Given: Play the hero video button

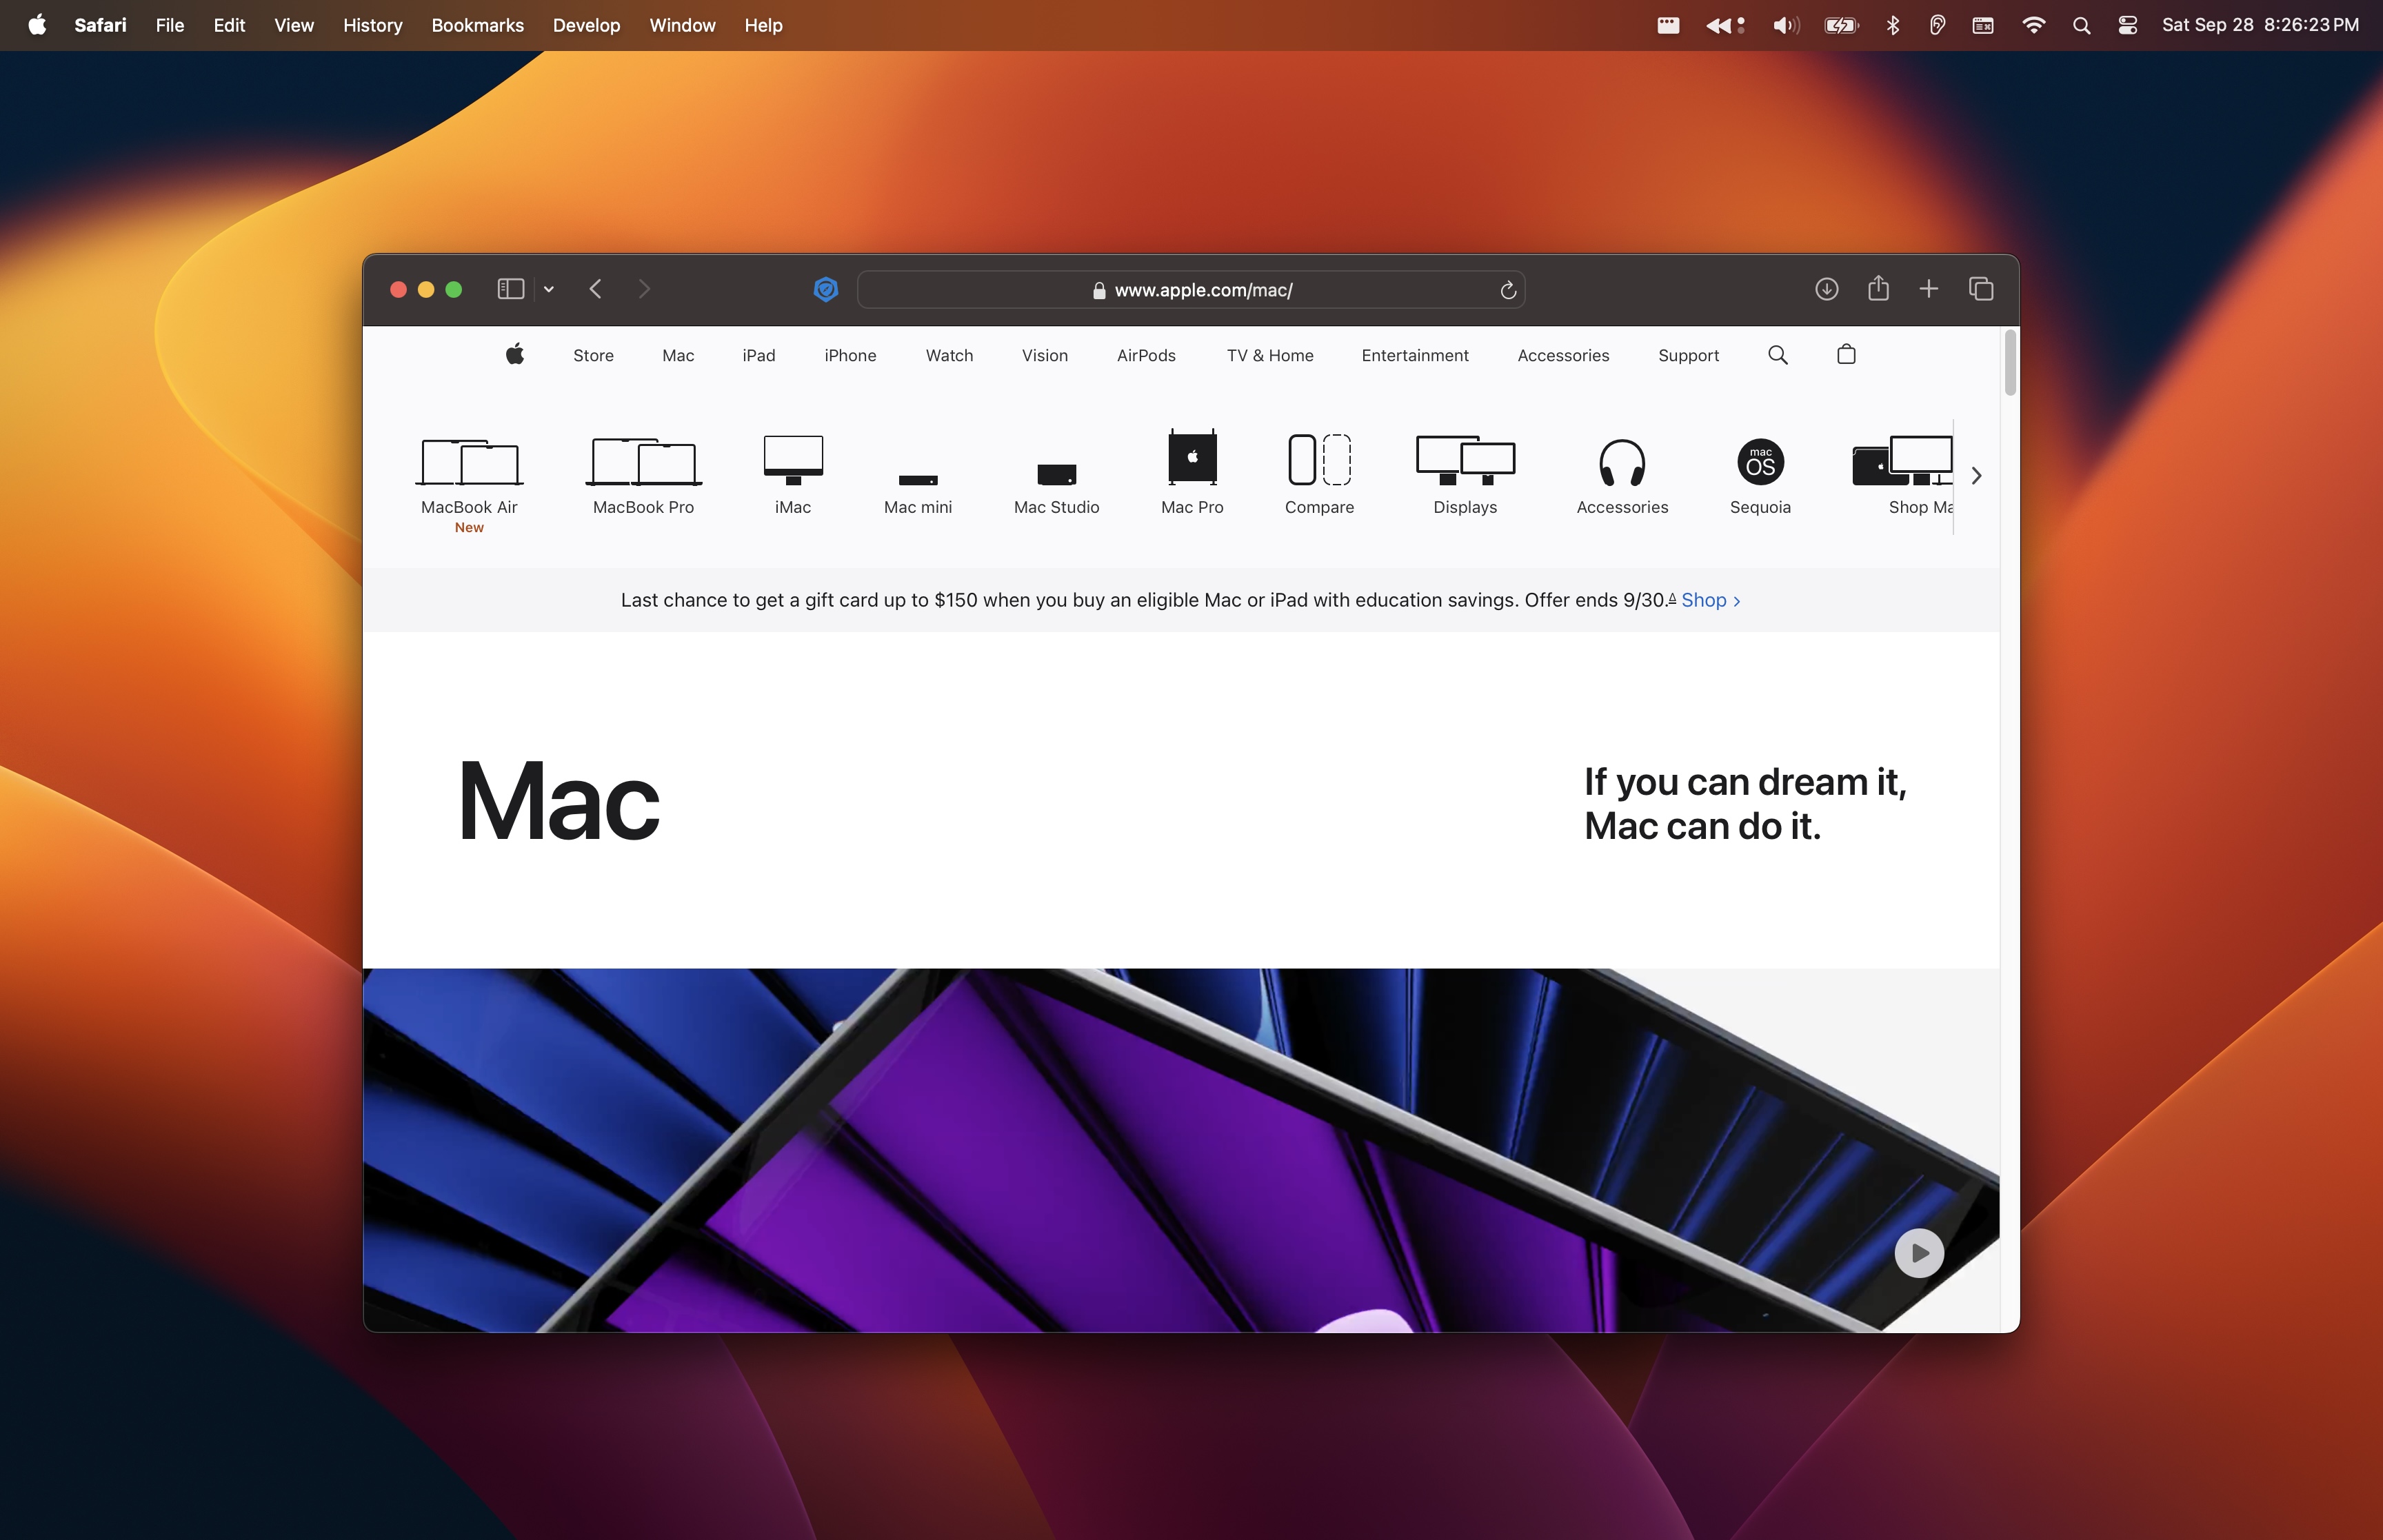Looking at the screenshot, I should [x=1918, y=1253].
